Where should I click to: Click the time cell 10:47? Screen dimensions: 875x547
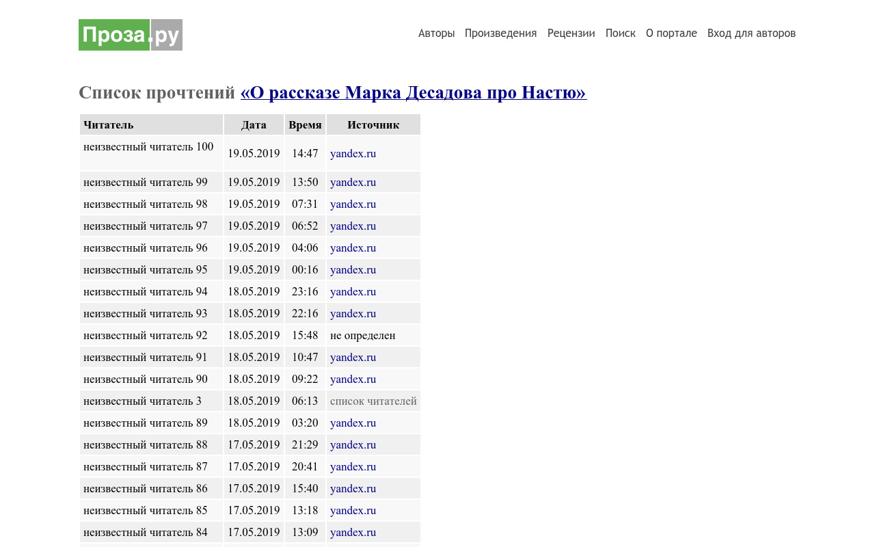click(305, 357)
